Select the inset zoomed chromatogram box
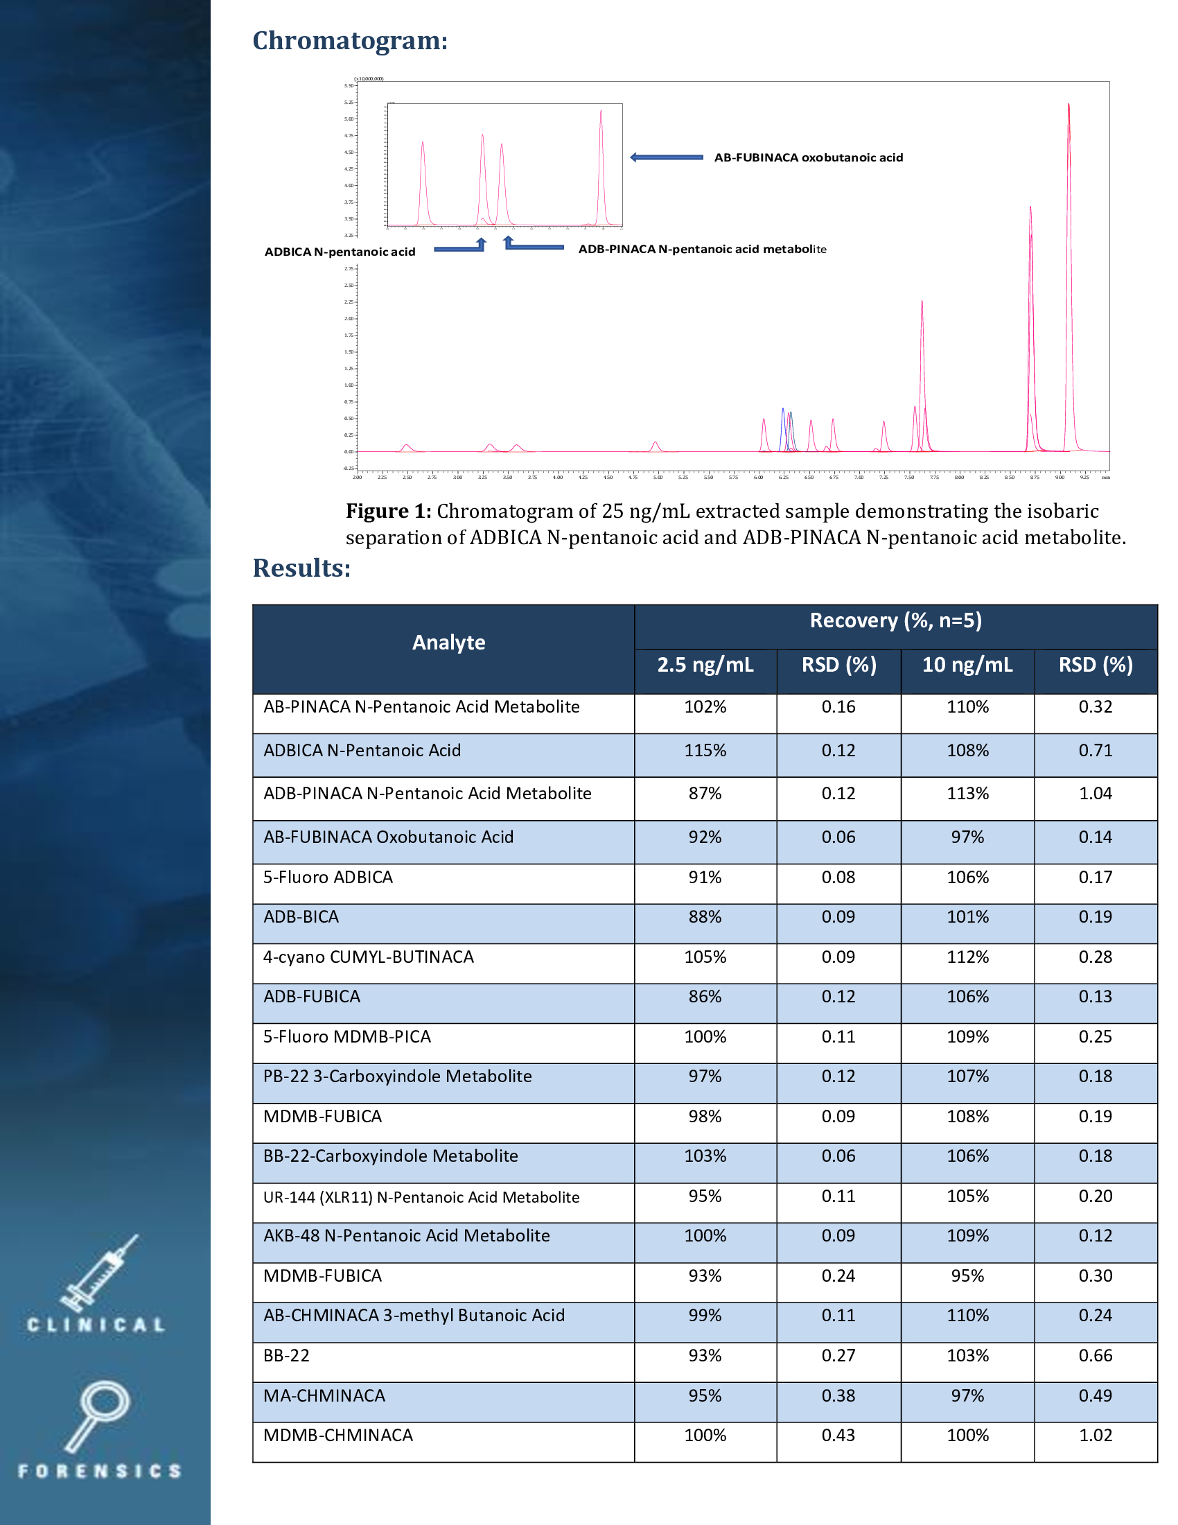Image resolution: width=1178 pixels, height=1525 pixels. click(504, 166)
